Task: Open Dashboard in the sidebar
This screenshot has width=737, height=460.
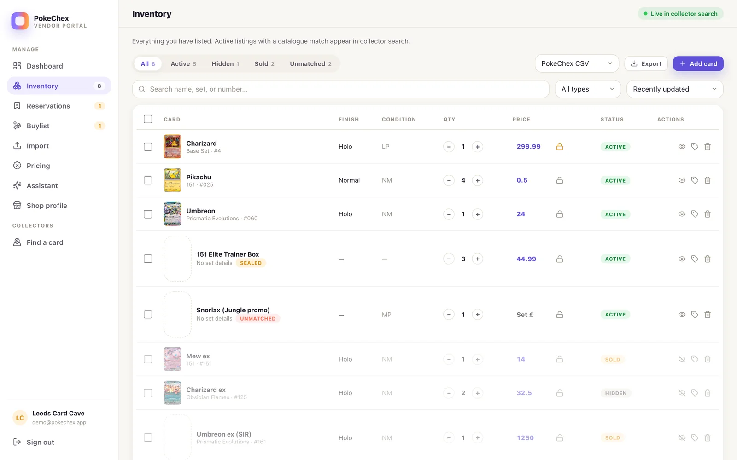Action: point(59,66)
